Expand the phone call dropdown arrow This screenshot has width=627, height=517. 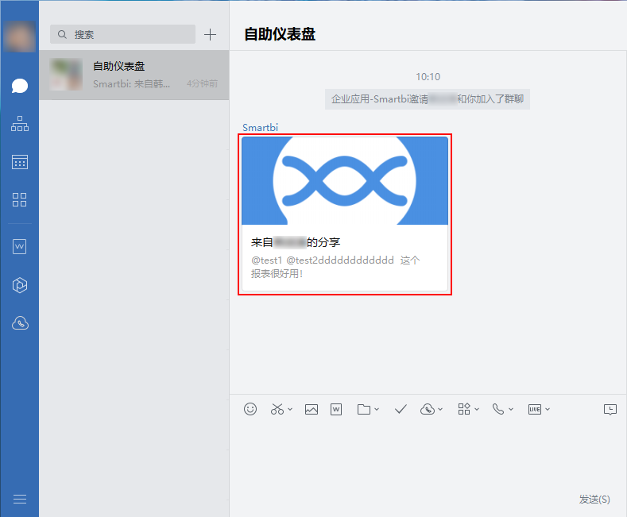511,409
